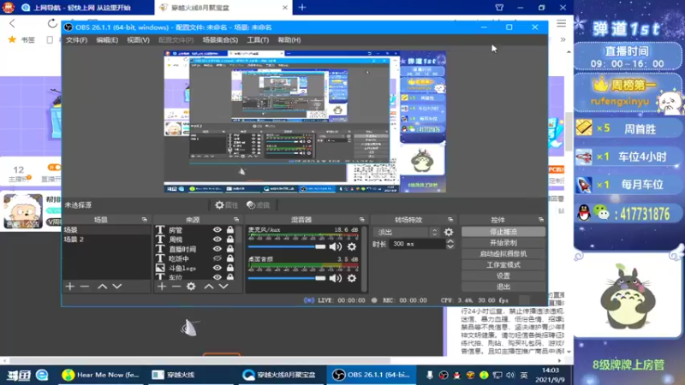Screen dimensions: 685x385
Task: Select 场景 2 in scenes list
Action: 106,240
